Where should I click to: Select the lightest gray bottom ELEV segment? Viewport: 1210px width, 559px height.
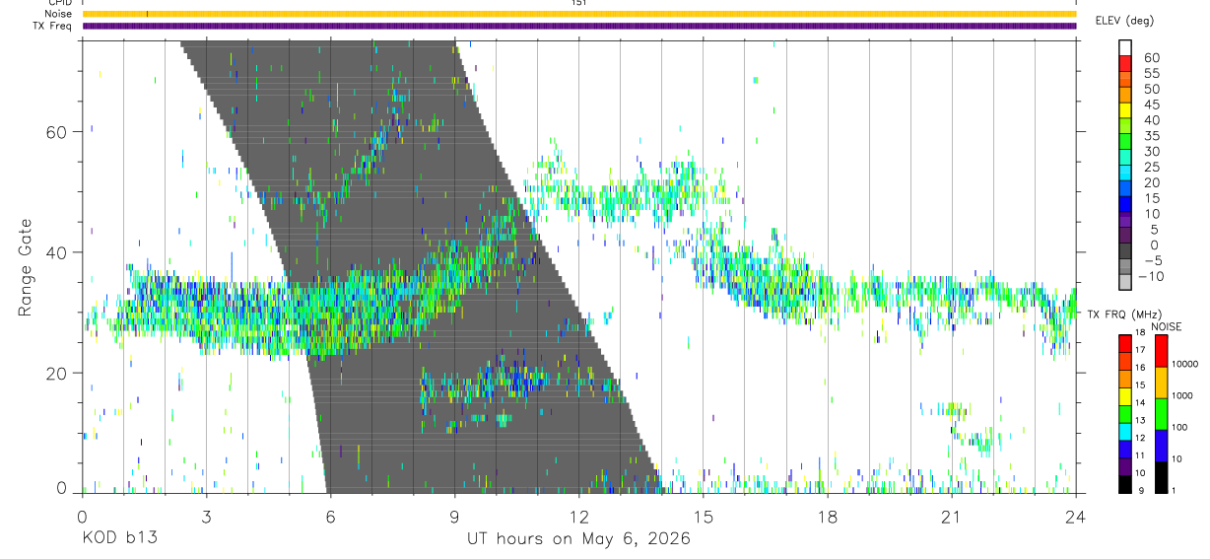[1125, 281]
